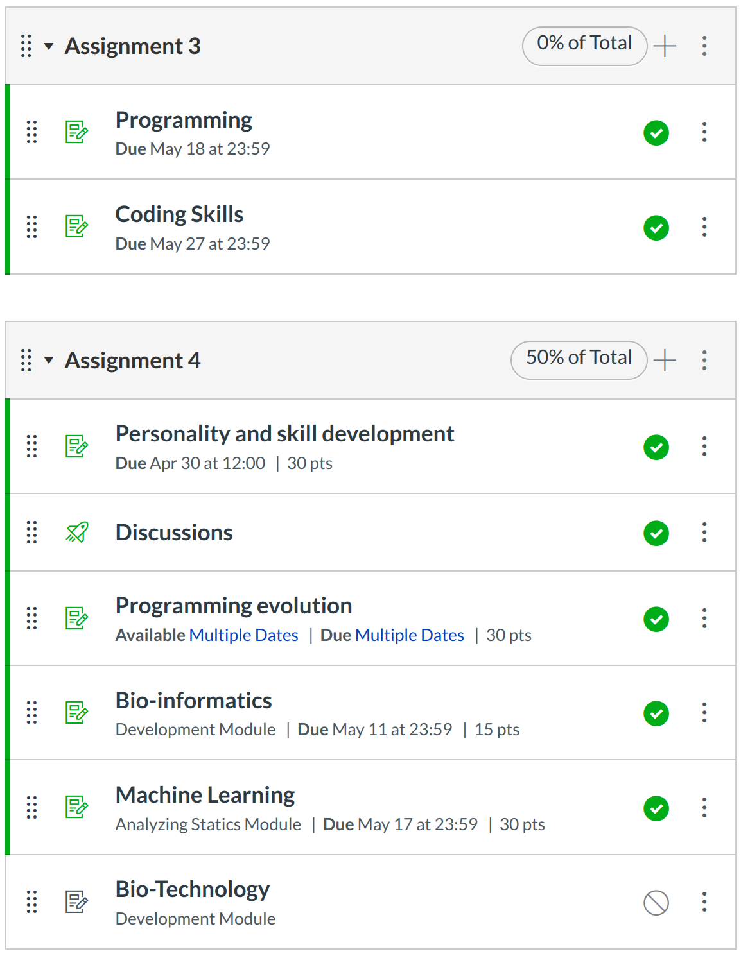
Task: Collapse the Assignment 3 group
Action: point(49,46)
